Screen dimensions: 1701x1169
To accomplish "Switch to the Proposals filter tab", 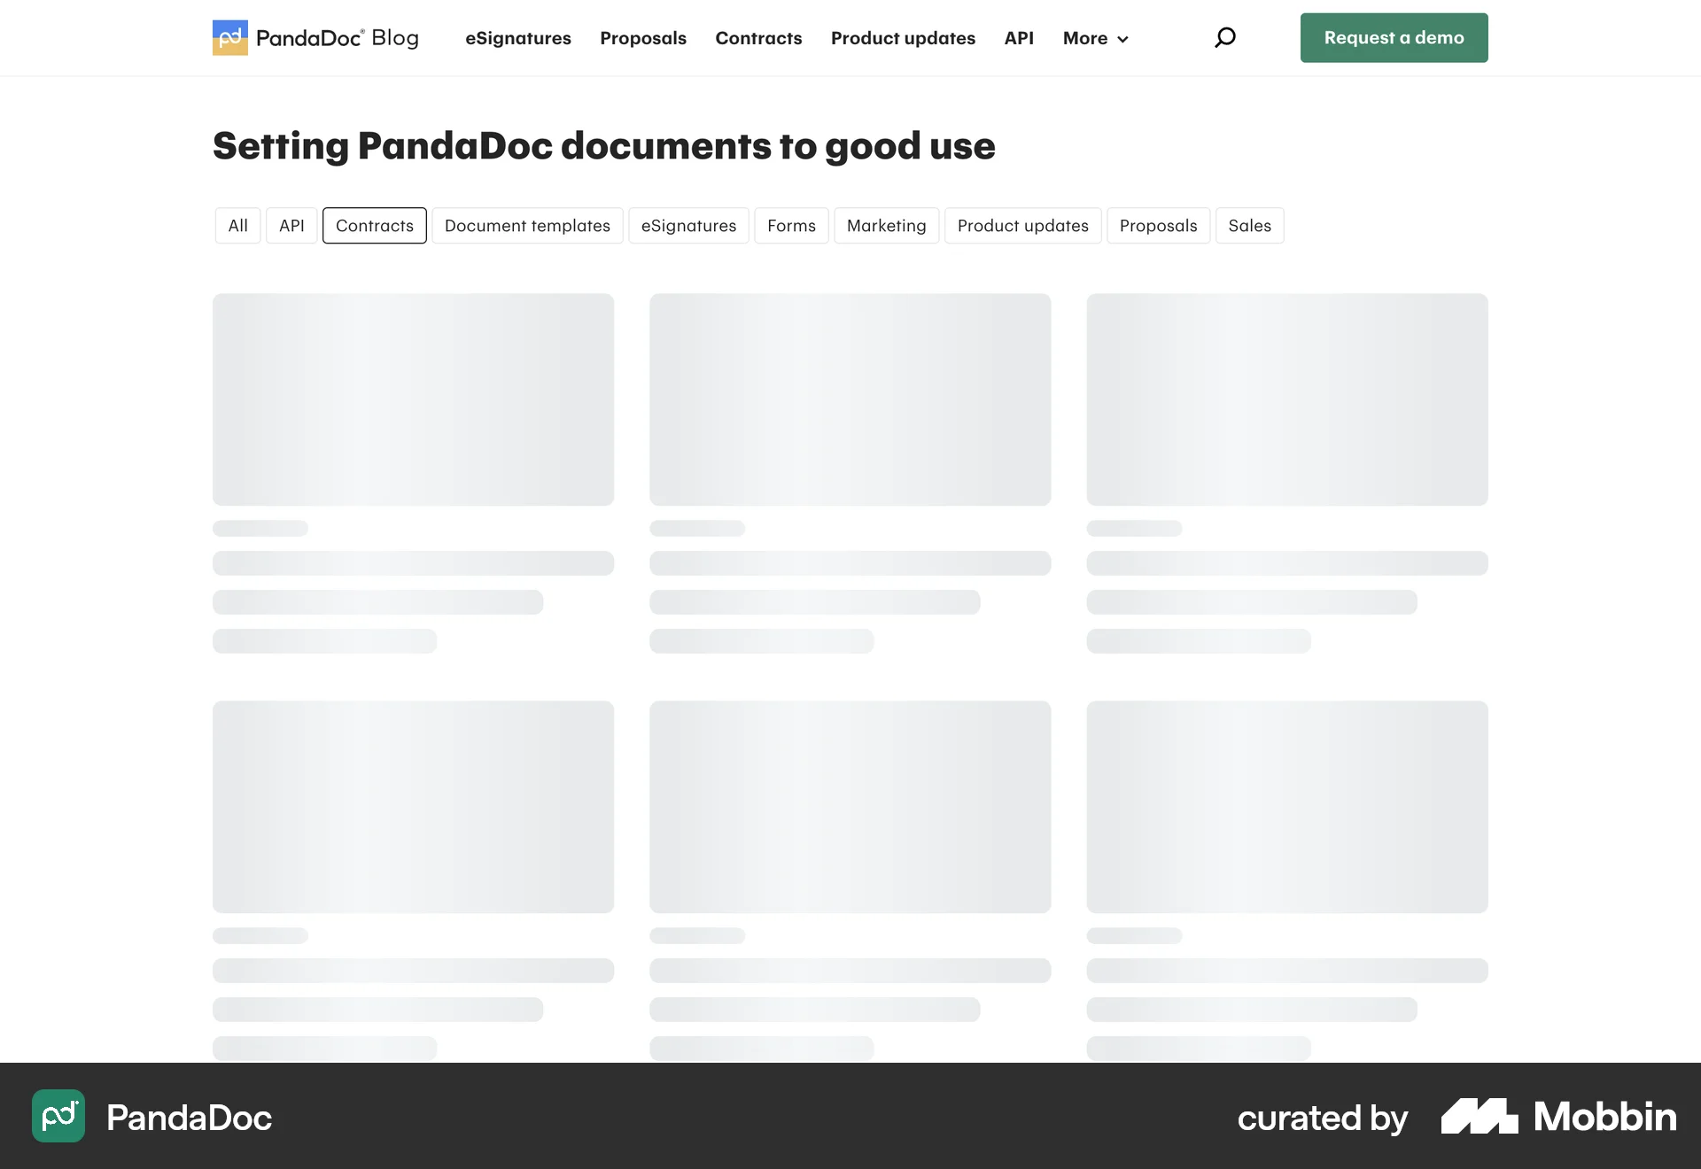I will pos(1158,226).
